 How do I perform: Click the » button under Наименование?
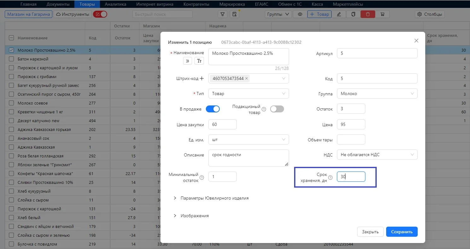(x=187, y=61)
